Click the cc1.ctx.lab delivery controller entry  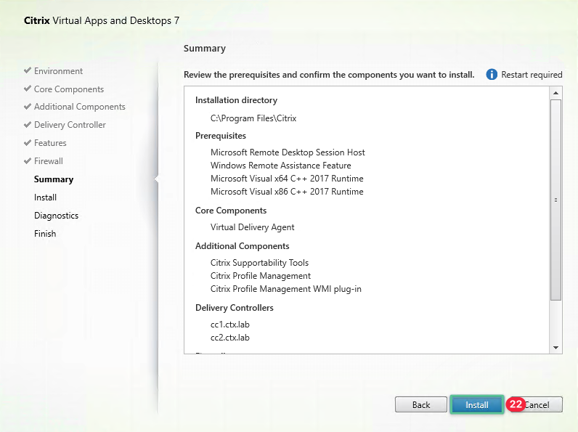(229, 325)
